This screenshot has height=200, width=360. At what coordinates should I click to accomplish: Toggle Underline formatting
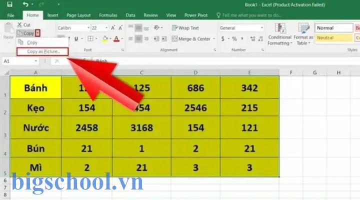point(76,39)
